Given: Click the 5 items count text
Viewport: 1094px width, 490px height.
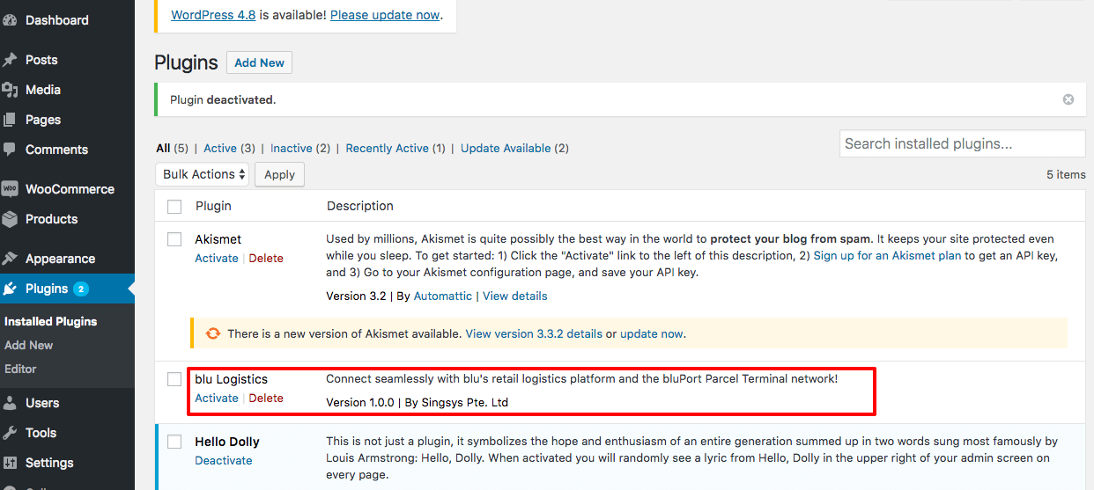Looking at the screenshot, I should (x=1066, y=174).
